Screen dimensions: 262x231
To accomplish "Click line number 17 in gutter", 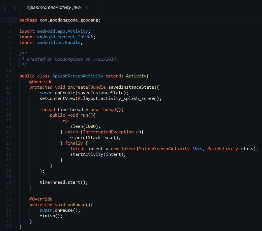I will 8,110.
